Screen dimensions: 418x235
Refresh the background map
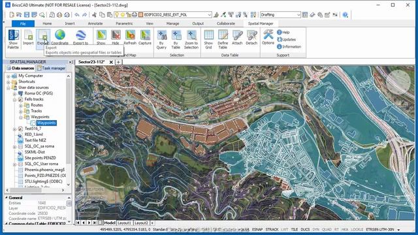[130, 37]
